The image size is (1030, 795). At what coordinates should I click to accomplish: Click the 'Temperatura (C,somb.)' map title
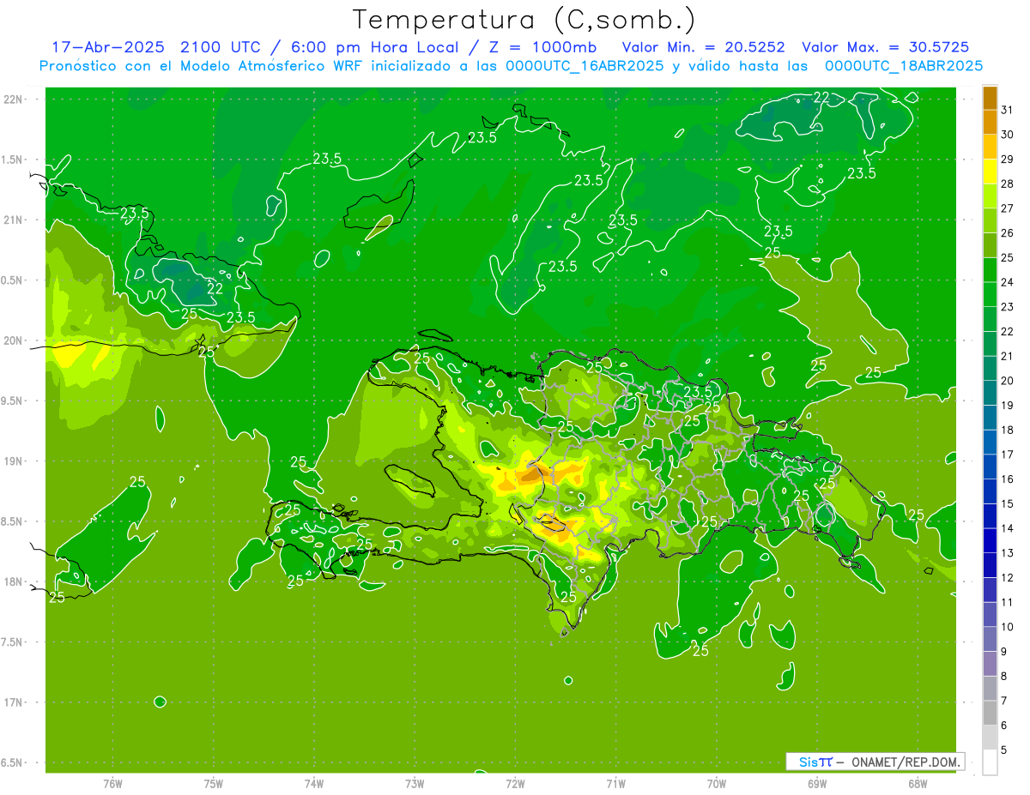[524, 19]
